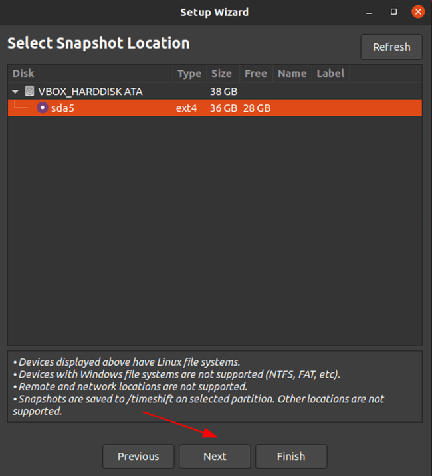This screenshot has width=432, height=476.
Task: Click the 'Devices displayed above' note
Action: (126, 362)
